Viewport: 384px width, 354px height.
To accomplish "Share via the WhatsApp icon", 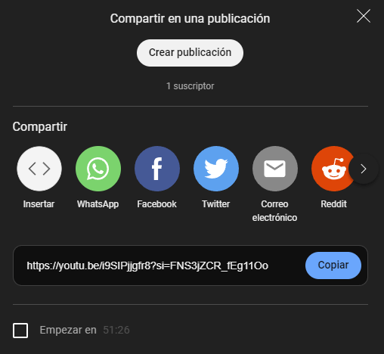I will 98,169.
